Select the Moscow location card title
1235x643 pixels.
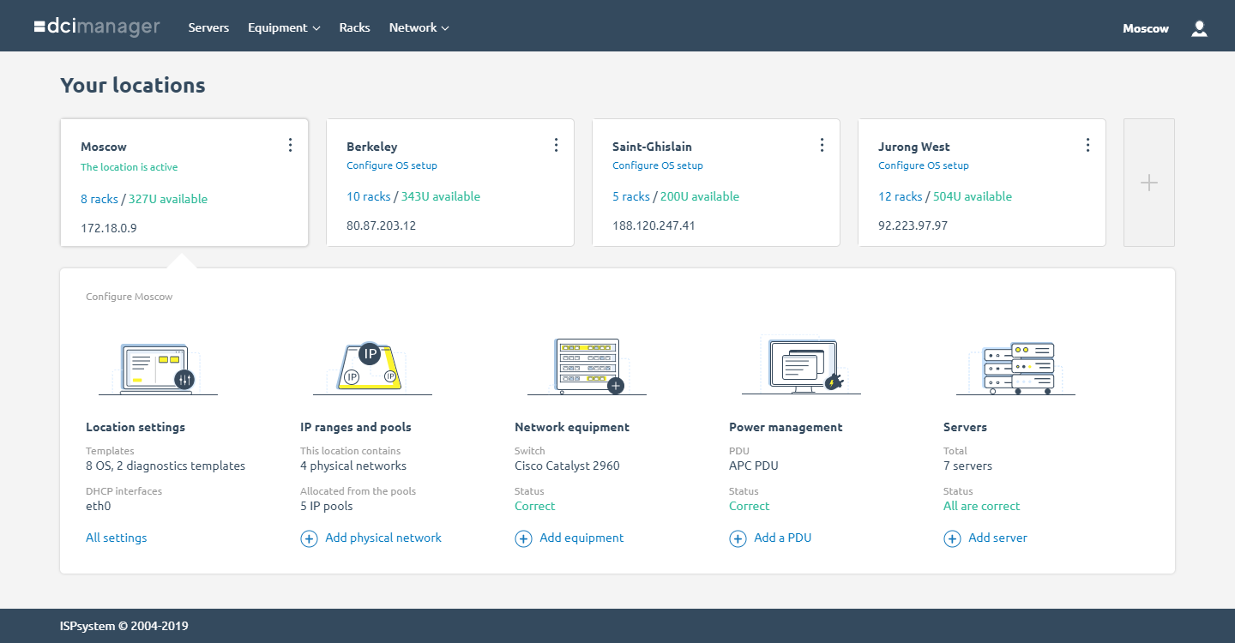pos(104,147)
